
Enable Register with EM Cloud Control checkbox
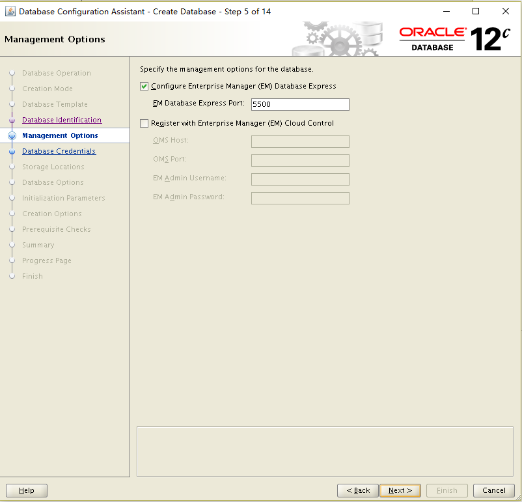pyautogui.click(x=144, y=124)
